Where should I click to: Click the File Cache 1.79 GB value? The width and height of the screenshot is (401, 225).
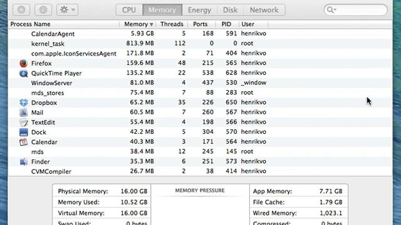[x=331, y=202]
